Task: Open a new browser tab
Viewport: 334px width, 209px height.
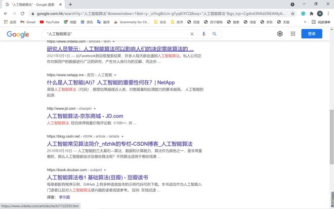Action: (x=70, y=4)
